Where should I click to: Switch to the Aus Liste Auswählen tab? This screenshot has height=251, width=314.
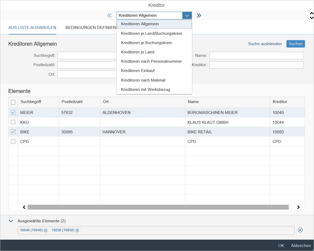[32, 28]
